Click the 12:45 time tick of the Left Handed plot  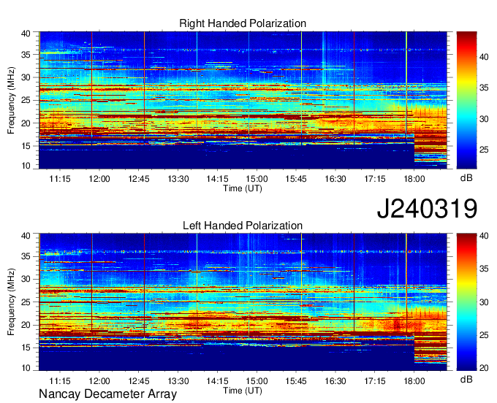139,381
